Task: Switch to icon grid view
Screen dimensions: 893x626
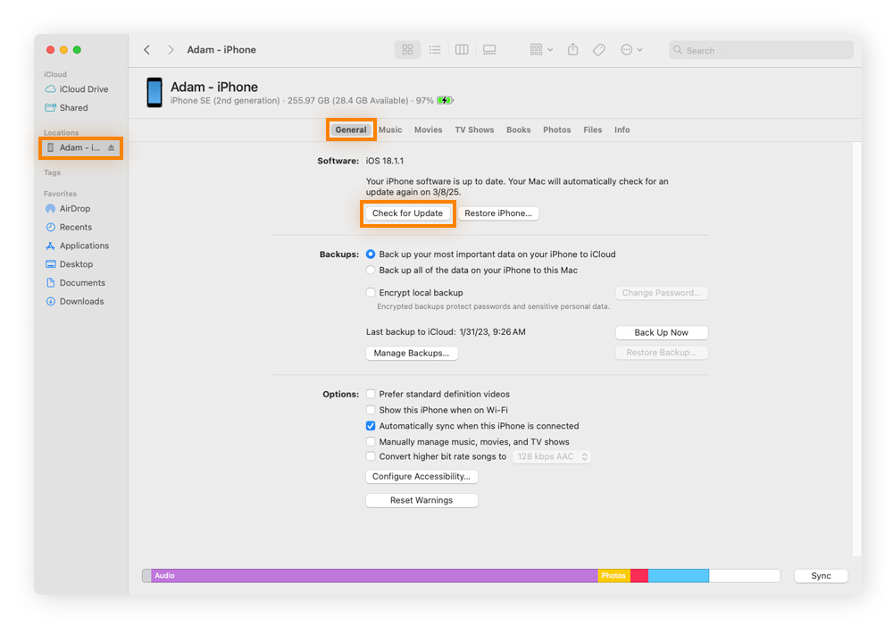Action: click(x=407, y=50)
